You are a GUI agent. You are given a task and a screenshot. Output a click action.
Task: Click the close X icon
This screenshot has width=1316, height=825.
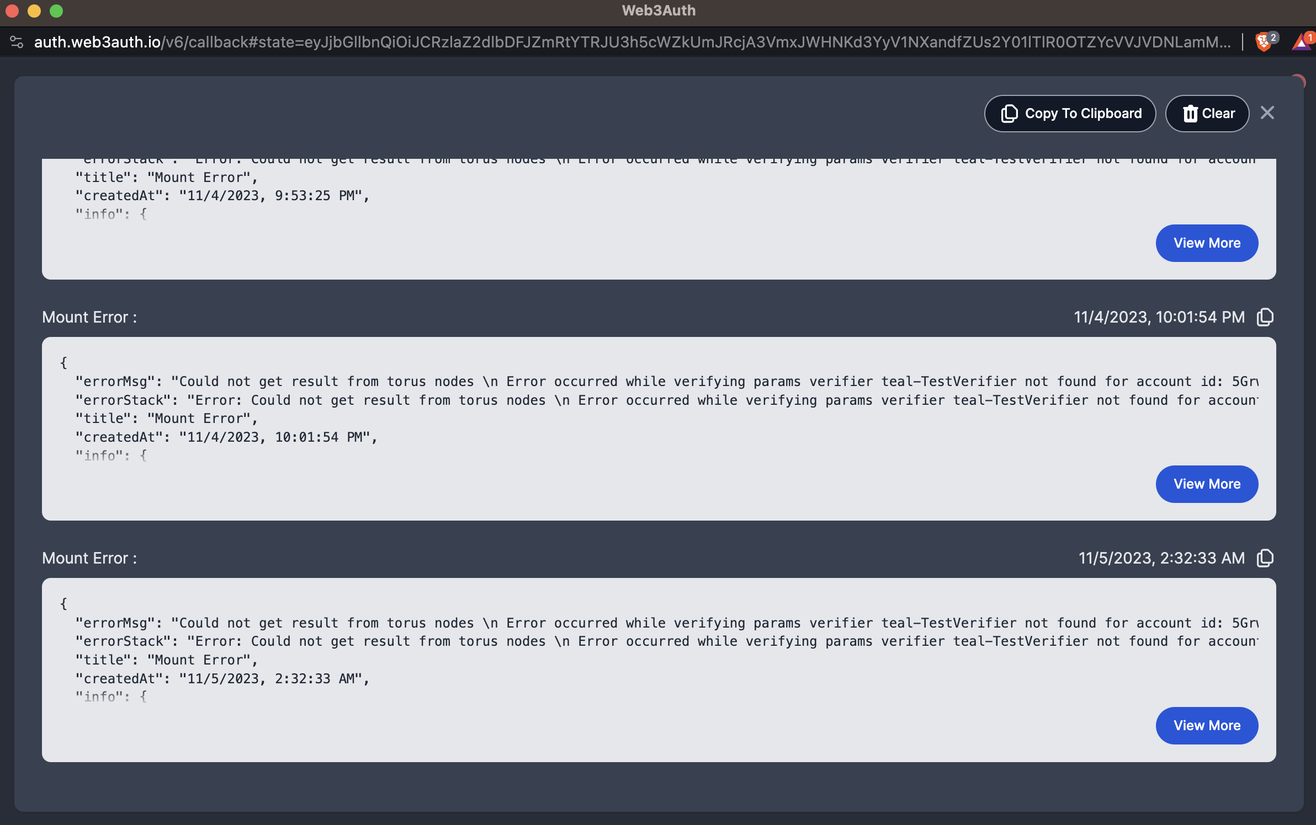[1267, 113]
